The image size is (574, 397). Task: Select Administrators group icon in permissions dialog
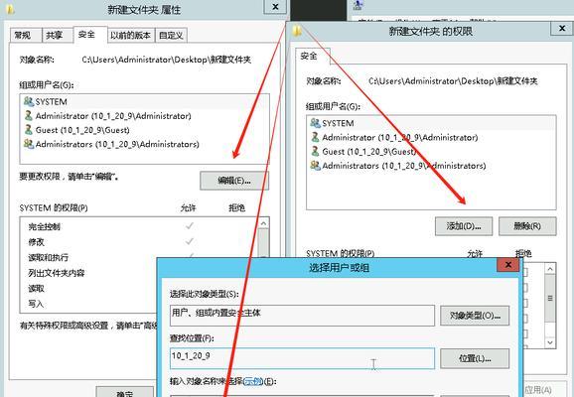(315, 166)
